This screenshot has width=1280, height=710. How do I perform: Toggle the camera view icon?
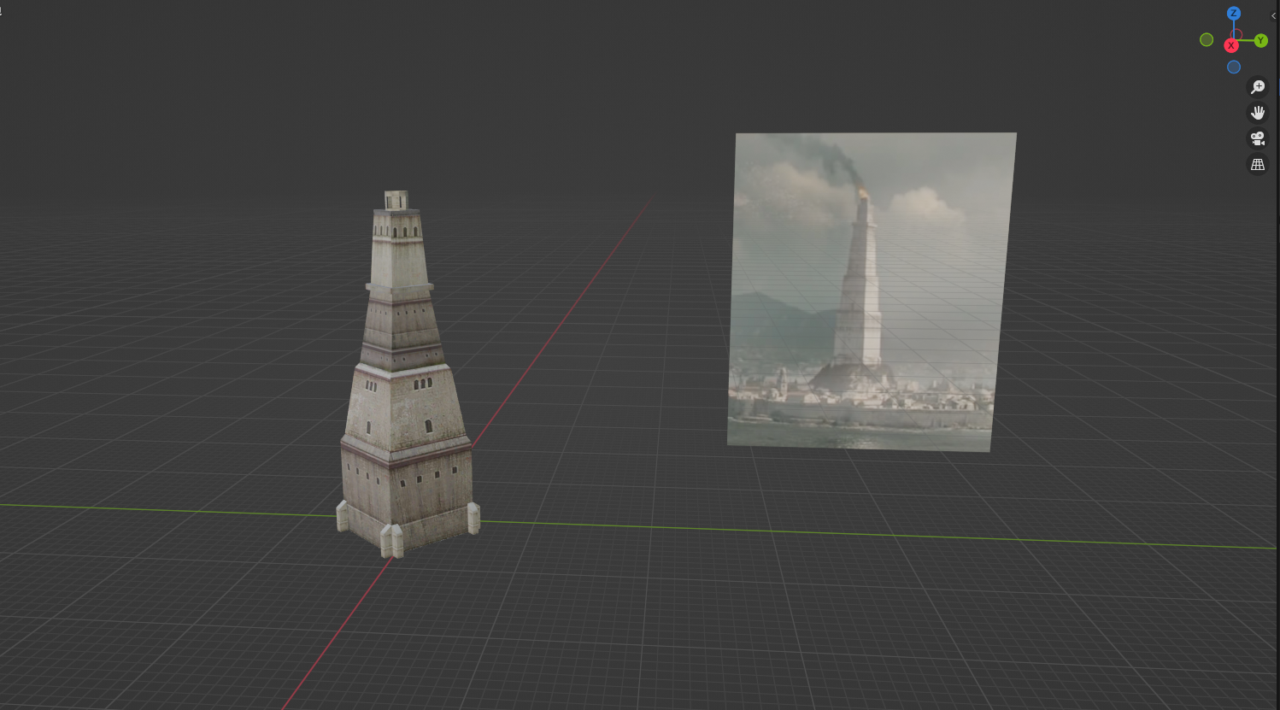[x=1258, y=138]
